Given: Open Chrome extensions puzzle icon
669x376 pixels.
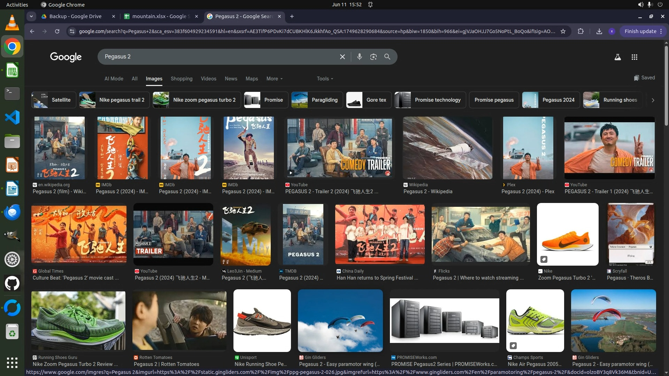Looking at the screenshot, I should coord(580,31).
